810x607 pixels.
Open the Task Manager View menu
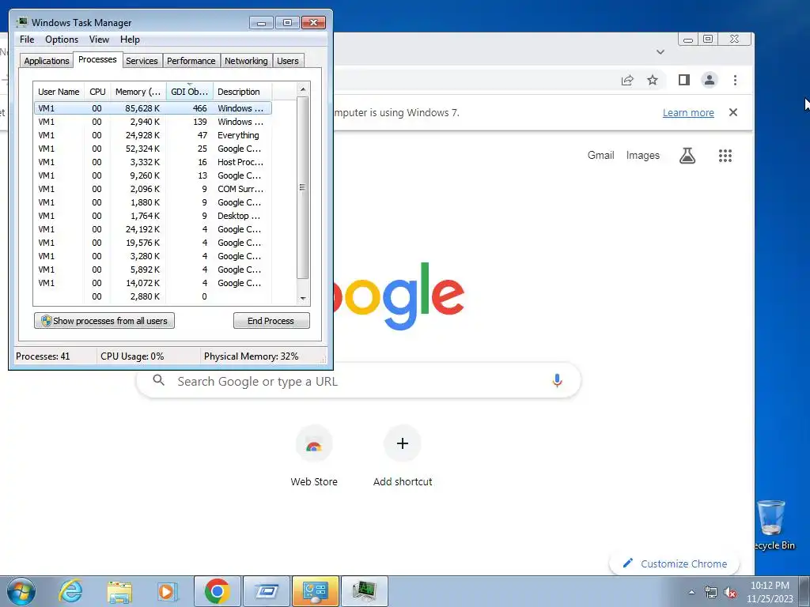click(x=99, y=40)
